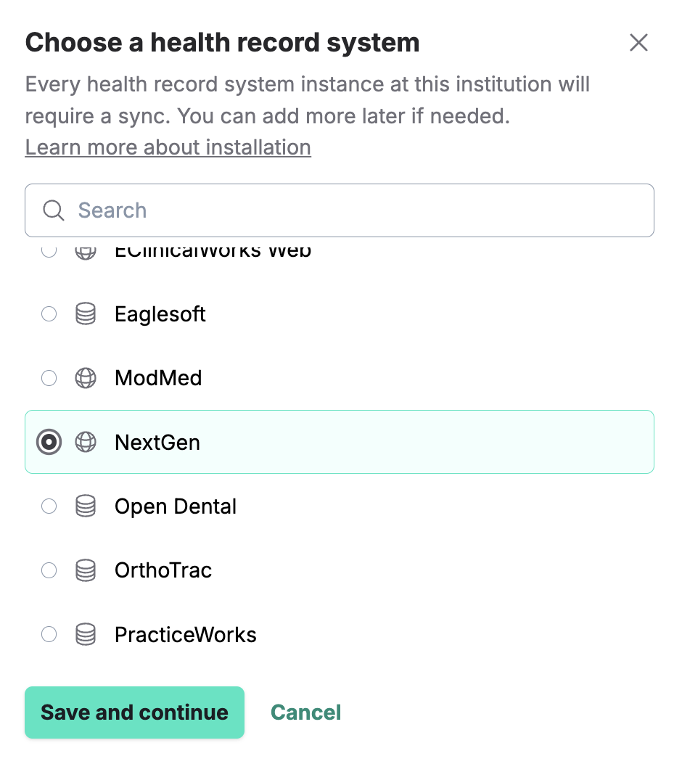Click the database icon beside Eaglesoft

tap(86, 314)
